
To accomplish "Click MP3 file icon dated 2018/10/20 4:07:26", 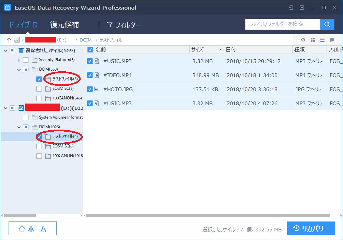I will point(97,103).
